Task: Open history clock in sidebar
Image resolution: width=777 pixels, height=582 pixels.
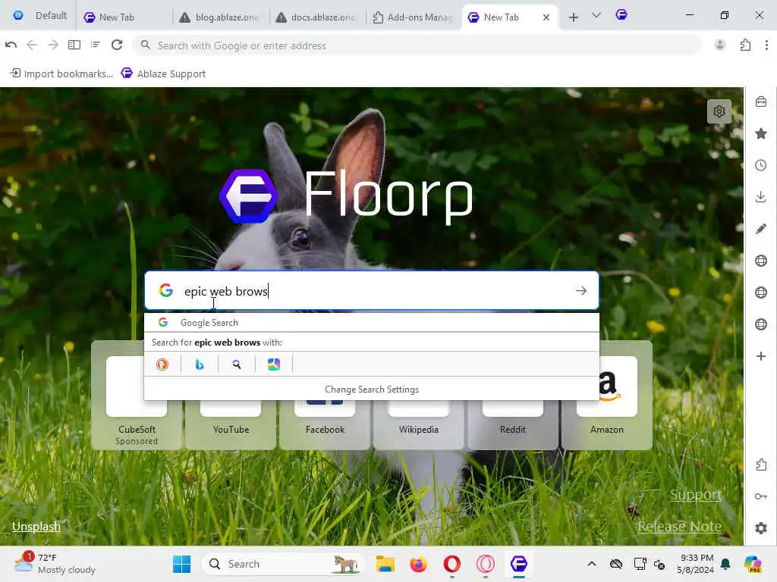Action: point(761,165)
